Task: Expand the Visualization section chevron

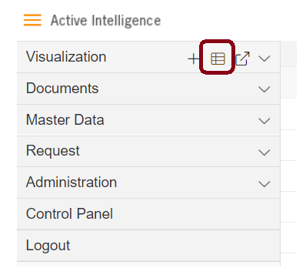Action: pos(264,59)
